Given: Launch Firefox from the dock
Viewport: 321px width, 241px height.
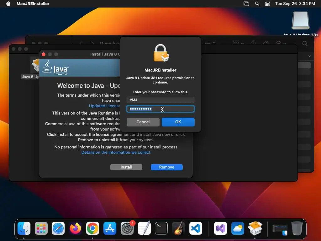Looking at the screenshot, I should (75, 228).
